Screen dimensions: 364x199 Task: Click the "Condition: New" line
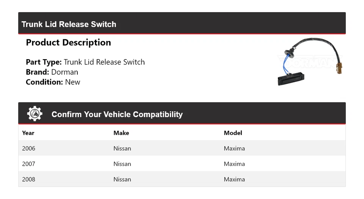[x=53, y=82]
